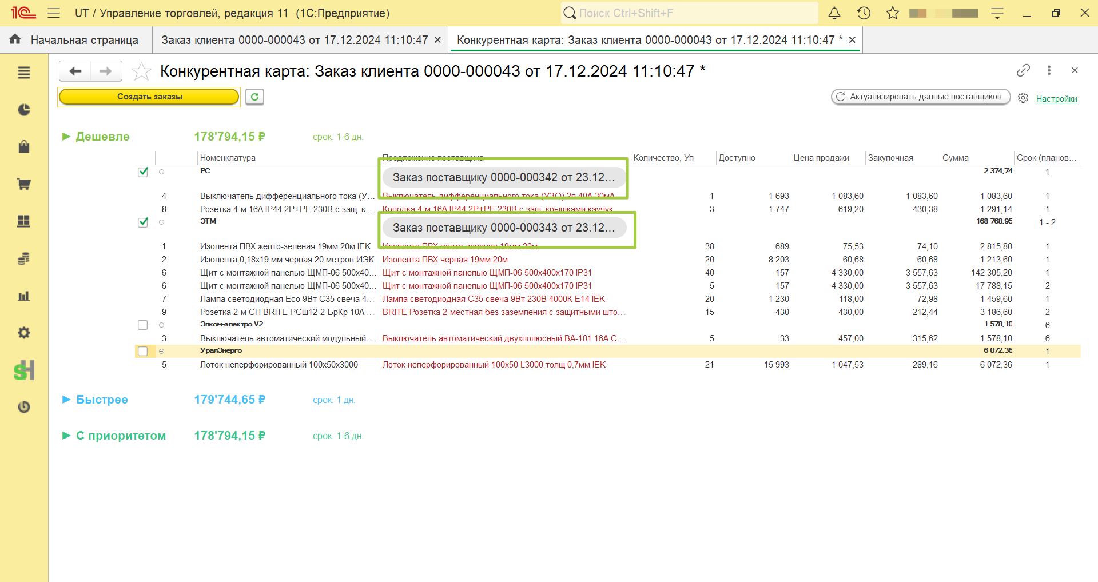Open the history clock icon in title bar
This screenshot has width=1098, height=582.
(x=864, y=13)
